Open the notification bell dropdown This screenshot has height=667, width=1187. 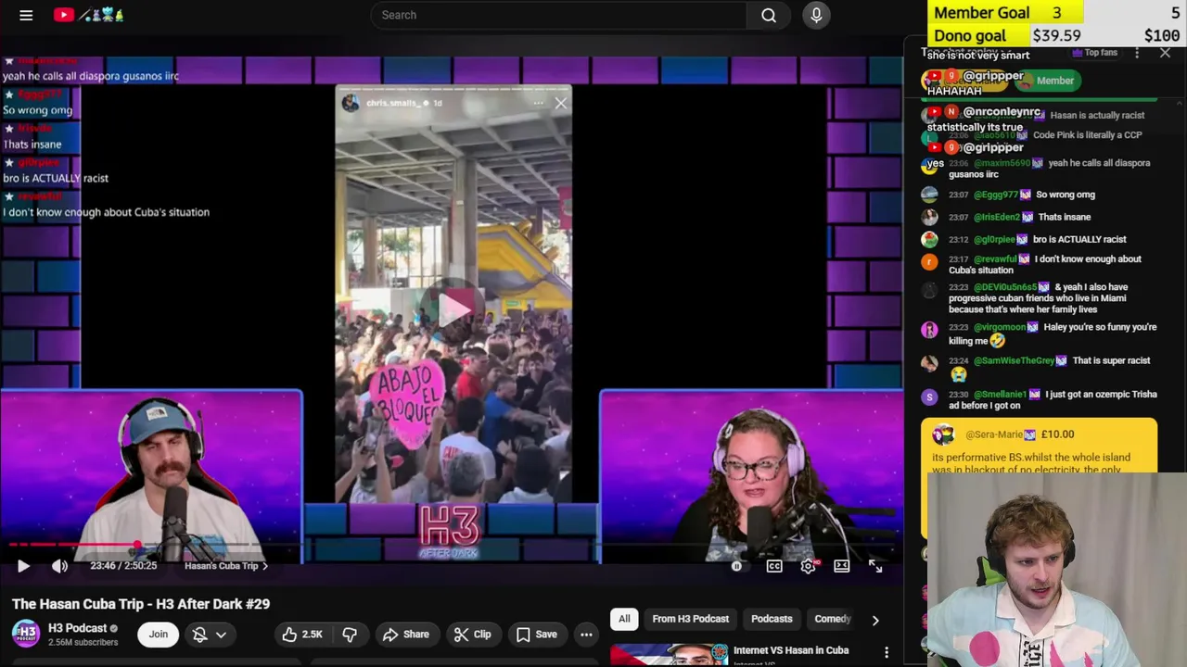(x=210, y=635)
